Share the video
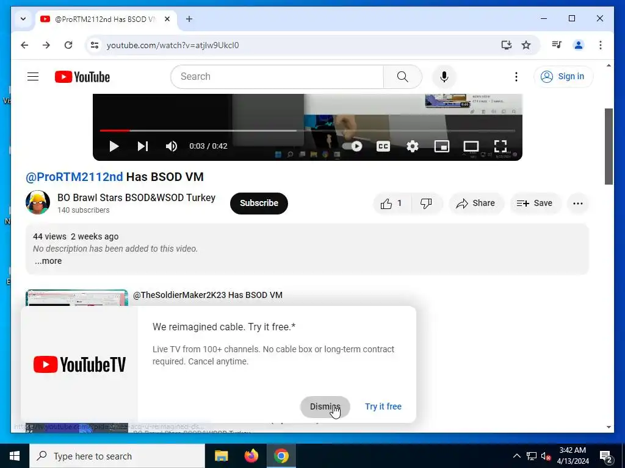The image size is (625, 468). point(476,204)
